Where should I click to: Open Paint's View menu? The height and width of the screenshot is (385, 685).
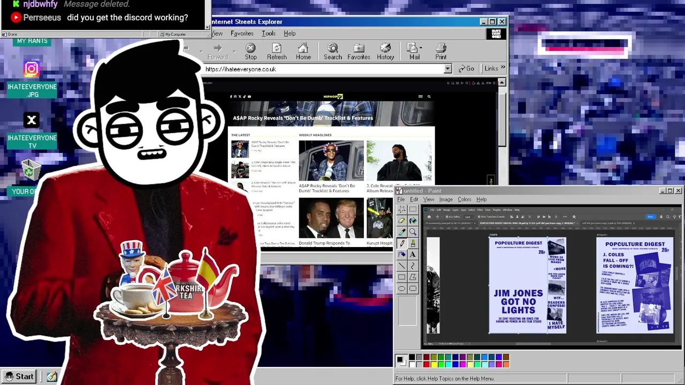[429, 199]
